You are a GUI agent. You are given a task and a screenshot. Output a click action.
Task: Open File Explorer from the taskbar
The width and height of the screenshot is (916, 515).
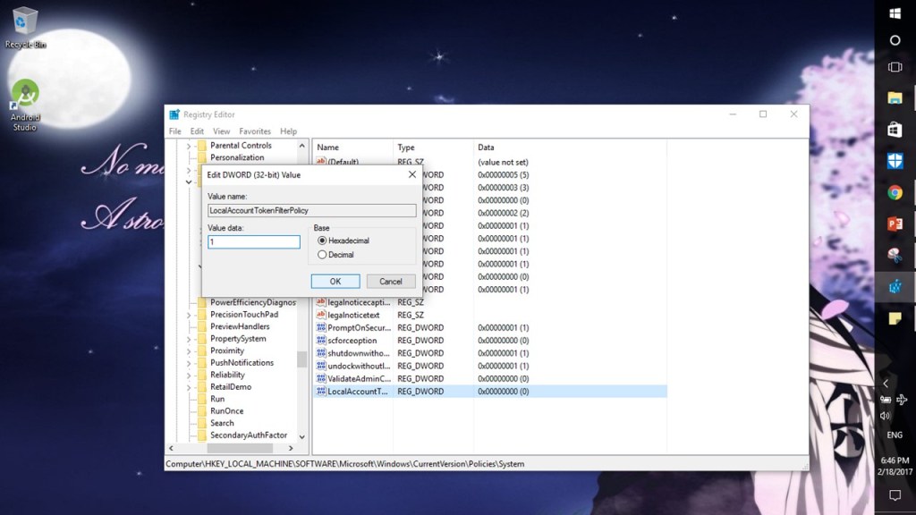point(895,97)
